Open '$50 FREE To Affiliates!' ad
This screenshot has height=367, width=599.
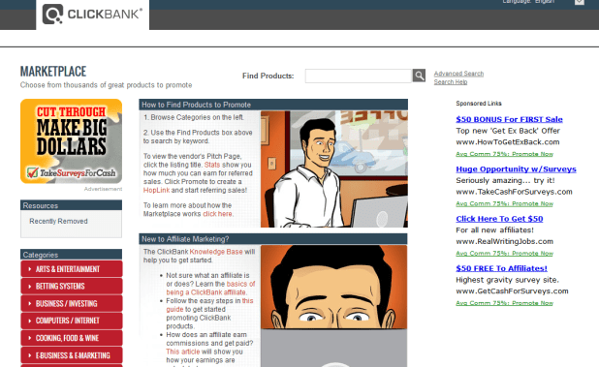[501, 268]
